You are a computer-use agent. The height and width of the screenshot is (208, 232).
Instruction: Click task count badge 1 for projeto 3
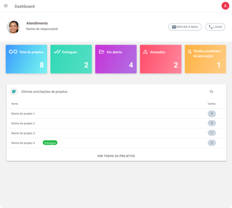coord(212,133)
